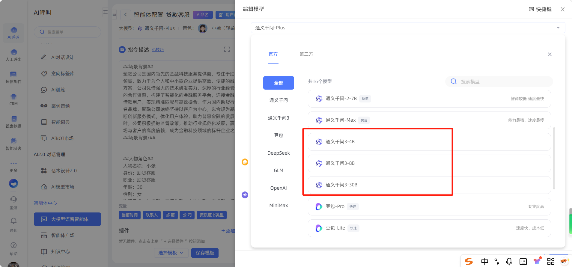Go back using the left chevron button

(x=126, y=14)
